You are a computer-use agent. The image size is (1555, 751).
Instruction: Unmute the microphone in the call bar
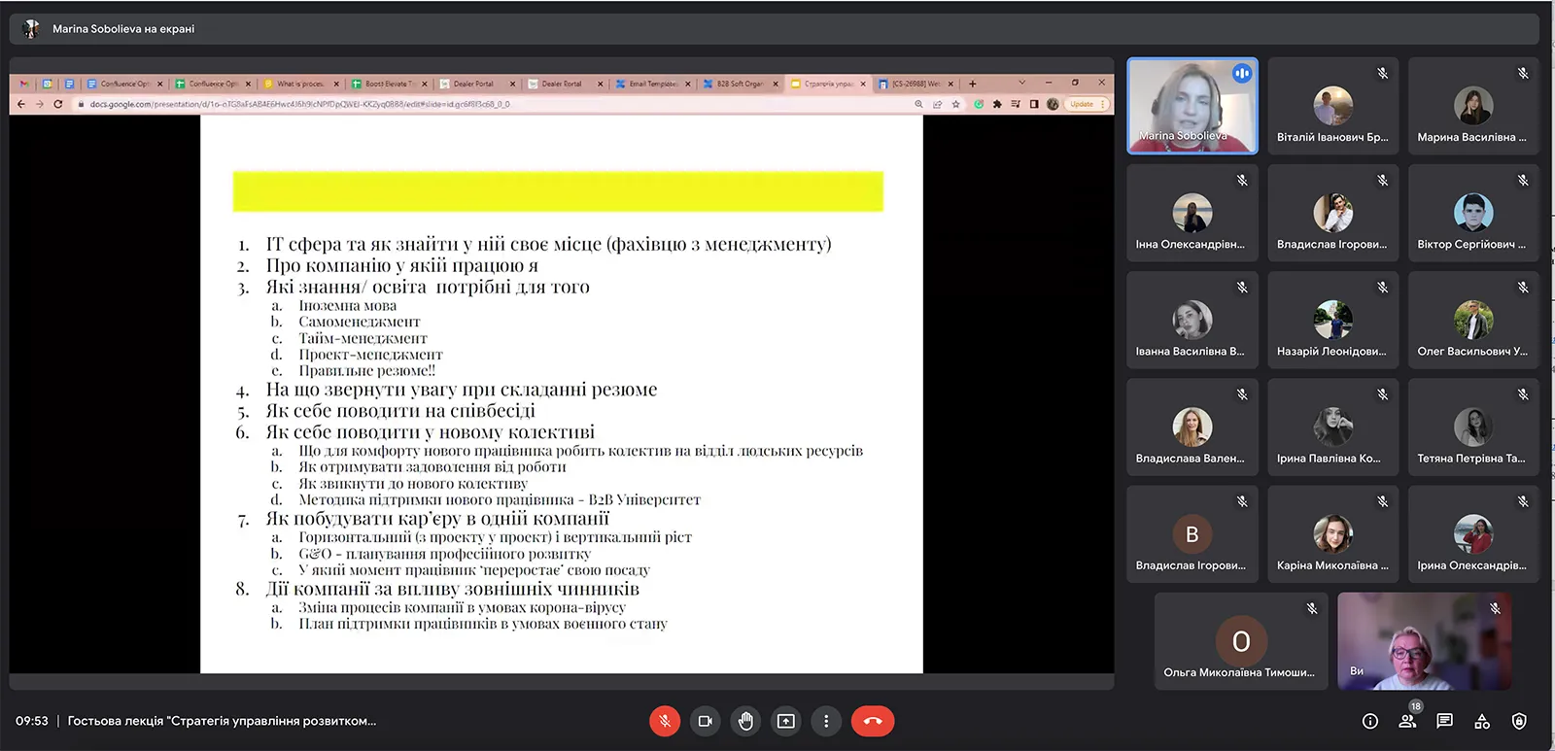tap(665, 721)
